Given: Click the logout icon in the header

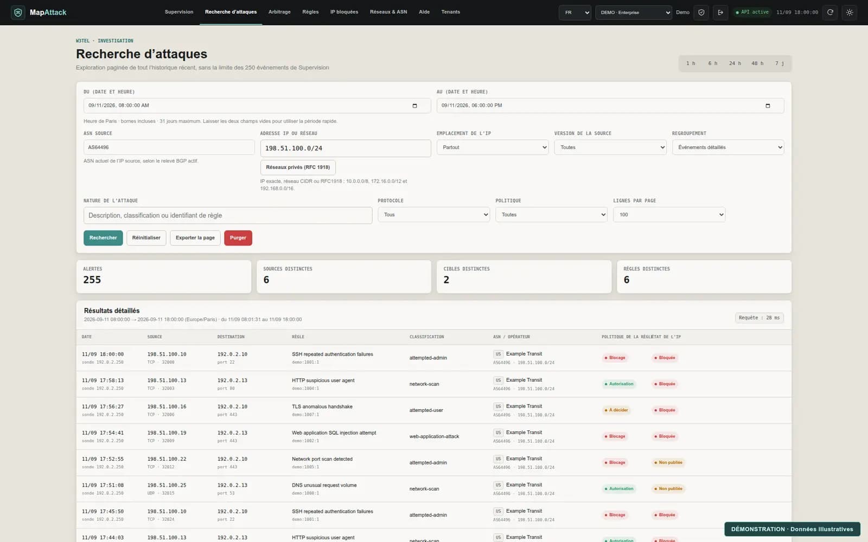Looking at the screenshot, I should (x=720, y=12).
